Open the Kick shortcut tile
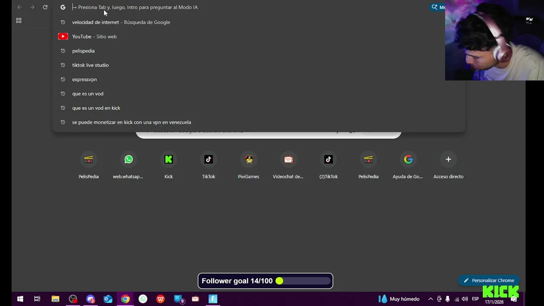 (168, 165)
